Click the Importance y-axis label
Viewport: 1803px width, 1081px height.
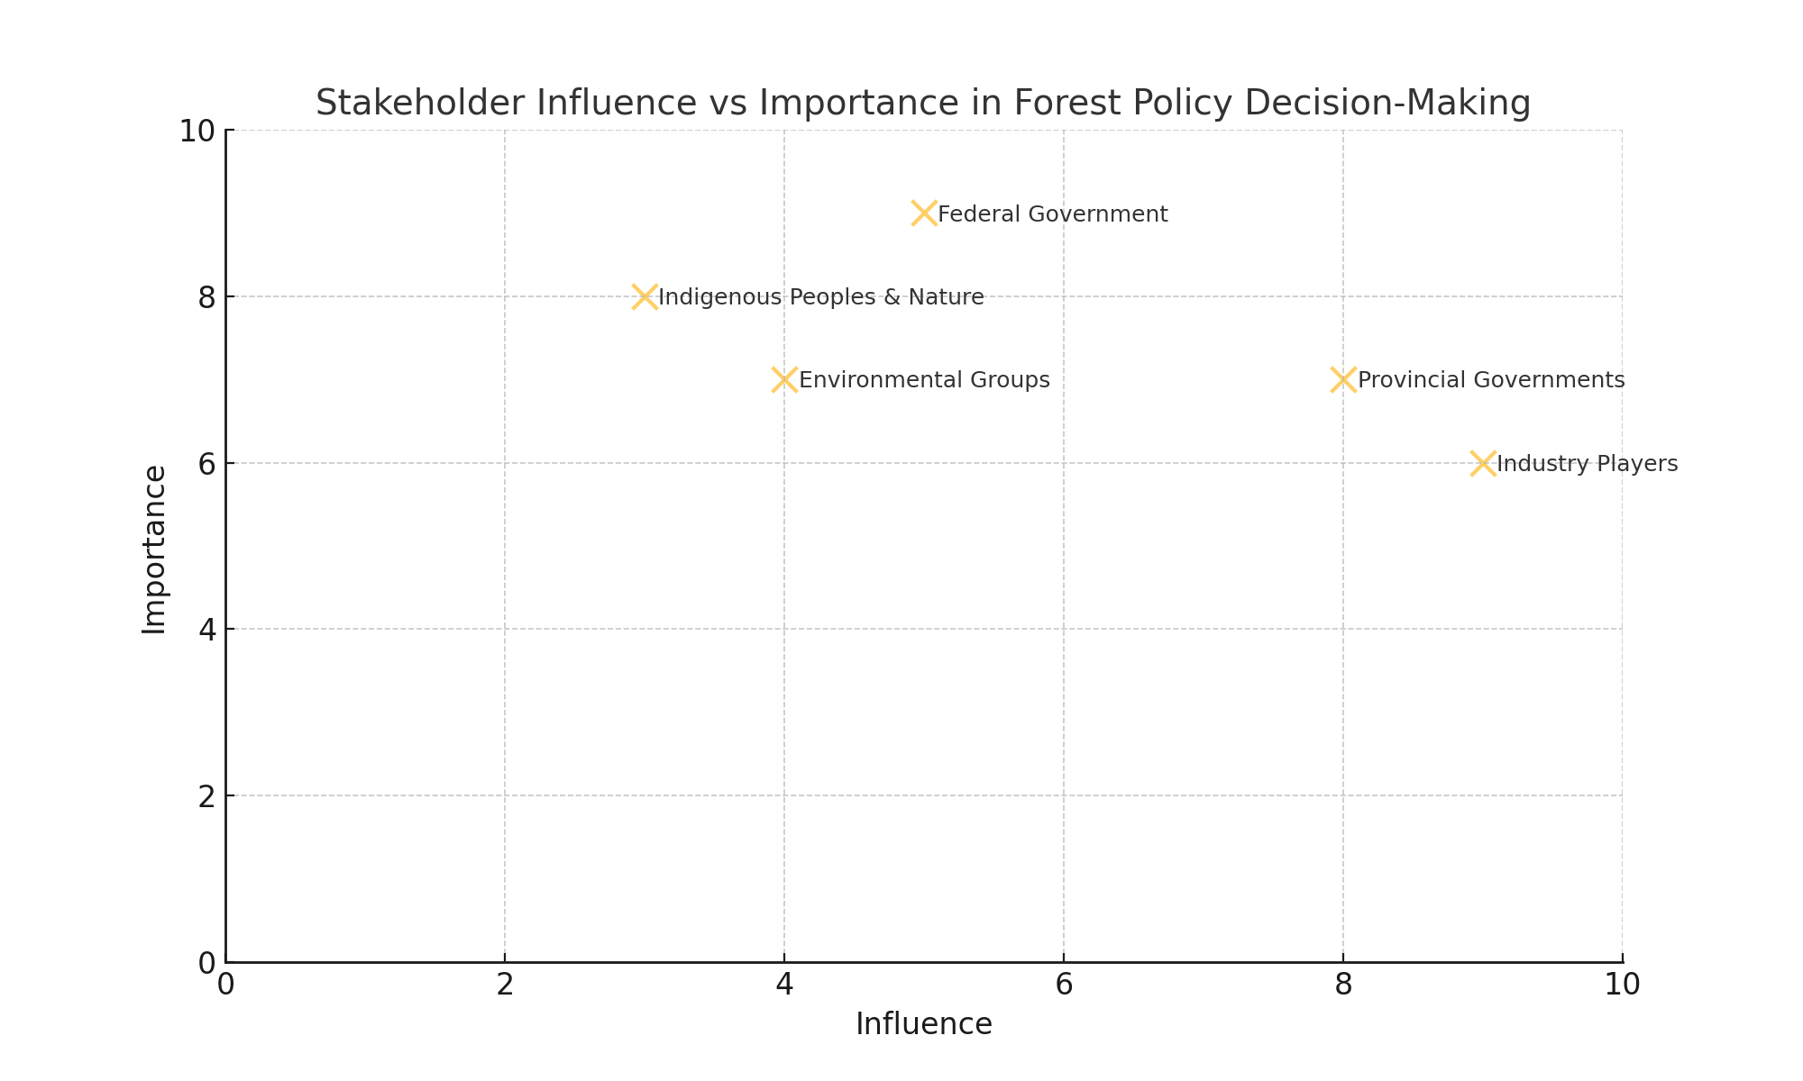click(154, 549)
